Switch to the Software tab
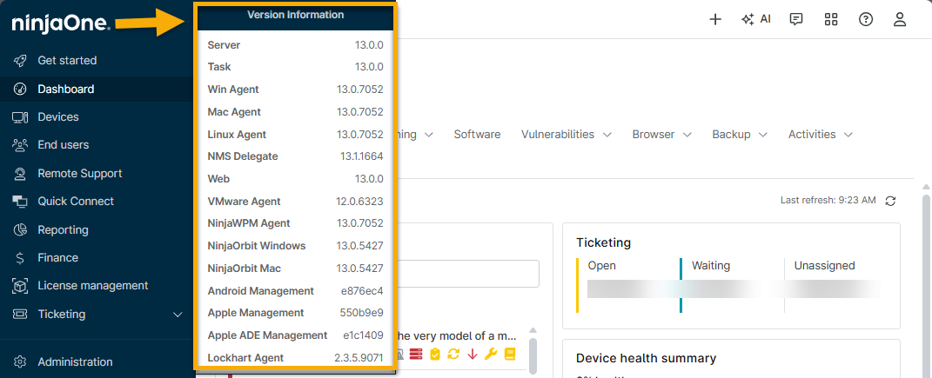Screen dimensions: 932x378 (477, 135)
